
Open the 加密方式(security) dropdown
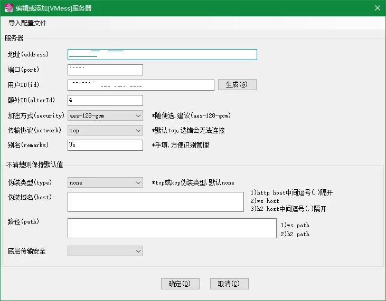coord(105,115)
